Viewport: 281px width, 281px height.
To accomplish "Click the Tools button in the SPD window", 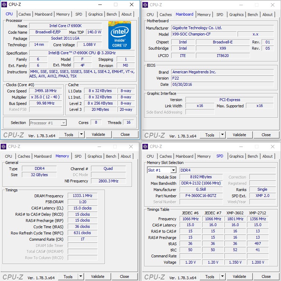I will (210, 276).
